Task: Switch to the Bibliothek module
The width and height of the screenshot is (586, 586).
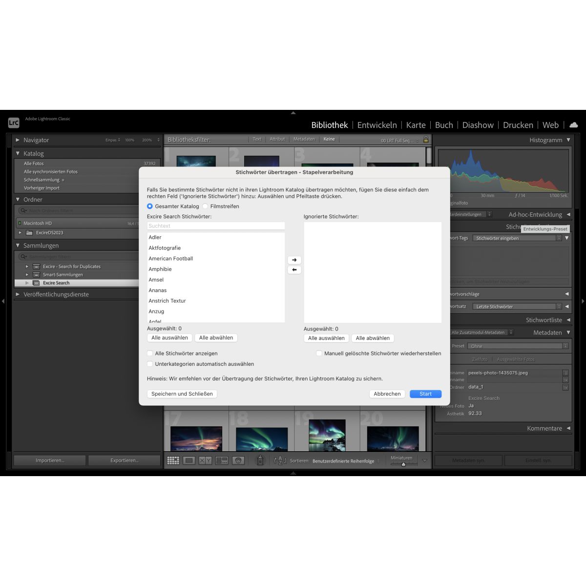Action: 330,125
